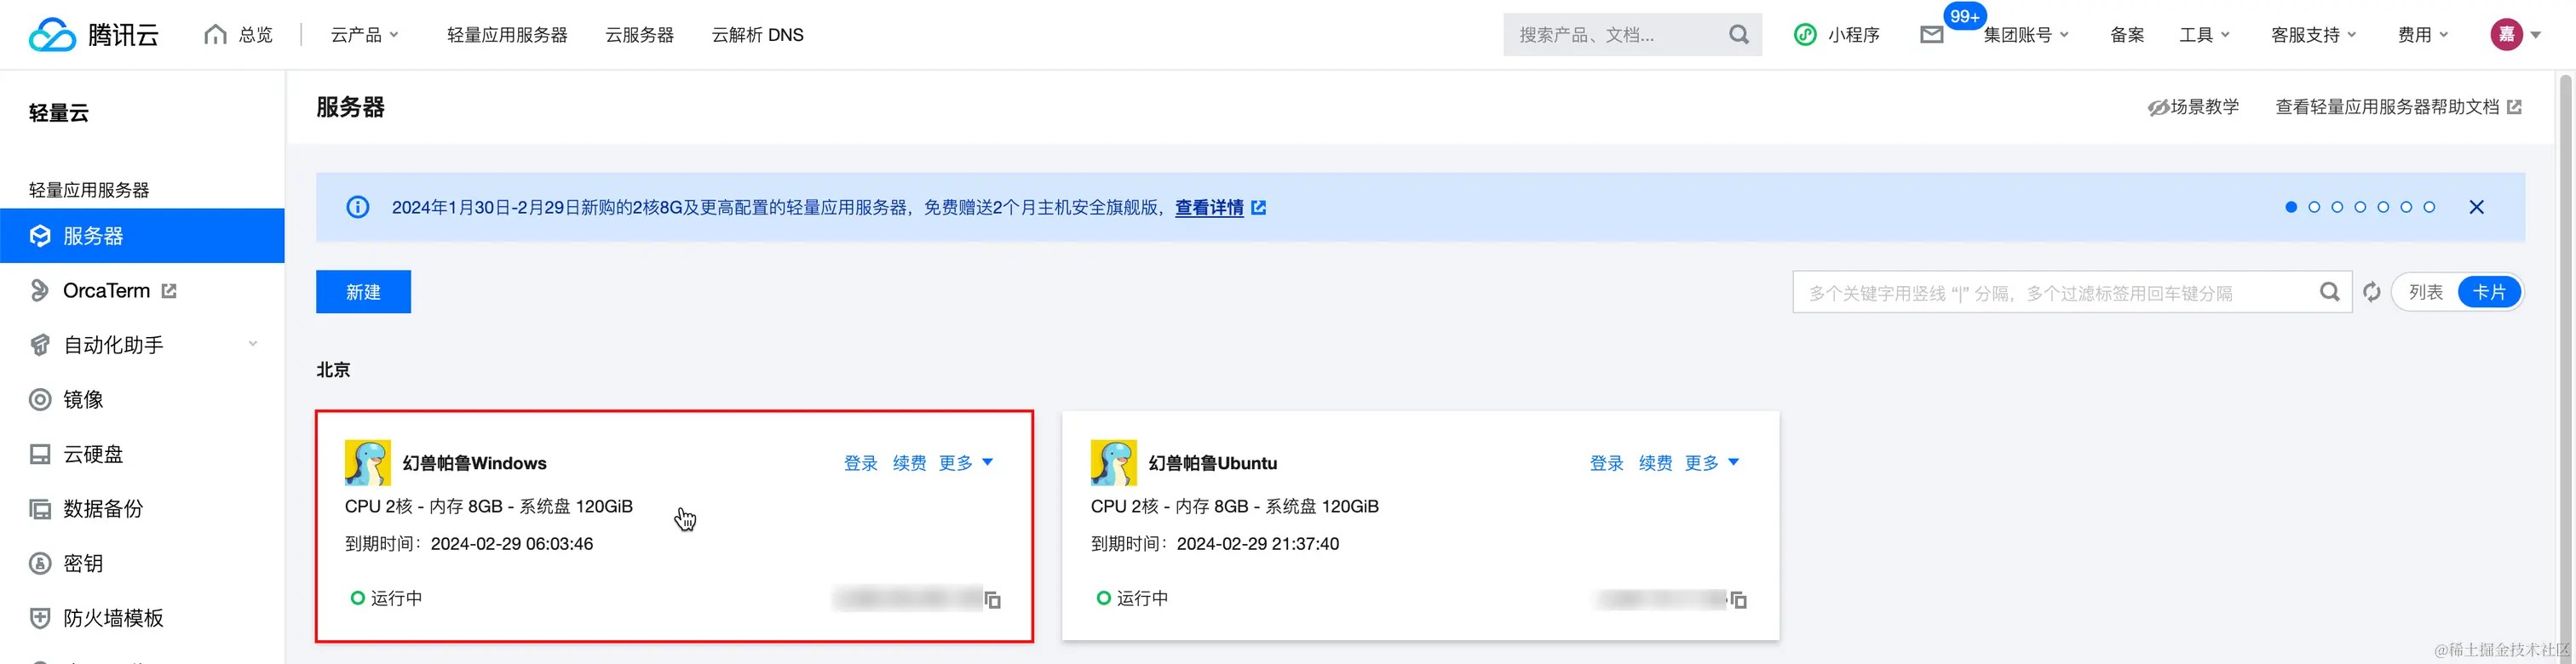Open 查看轻量应用服务器帮助文档 link

pos(2398,107)
